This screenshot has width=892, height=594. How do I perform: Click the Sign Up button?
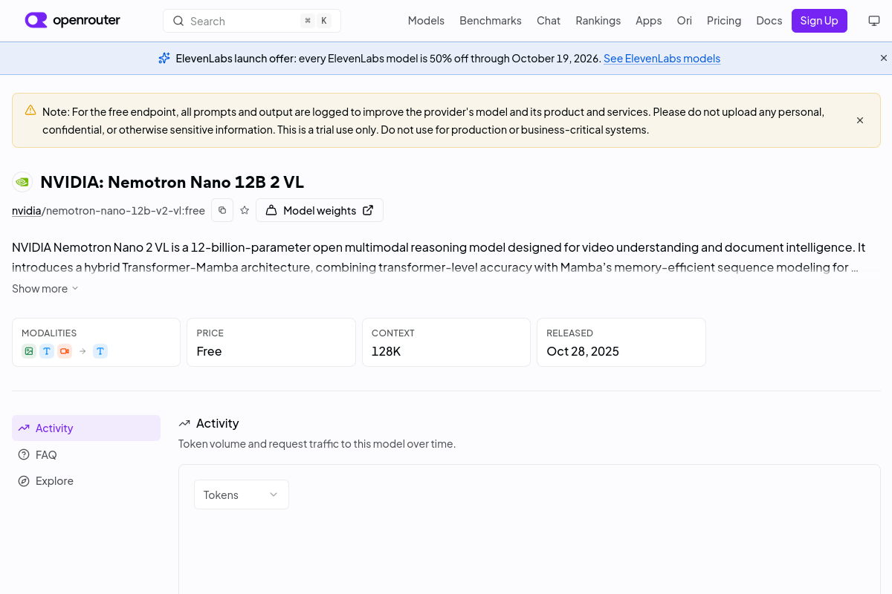[819, 21]
